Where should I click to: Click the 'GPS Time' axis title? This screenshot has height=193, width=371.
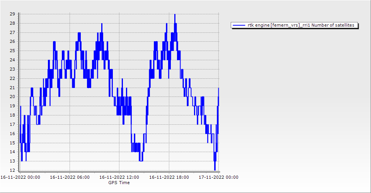click(x=119, y=183)
